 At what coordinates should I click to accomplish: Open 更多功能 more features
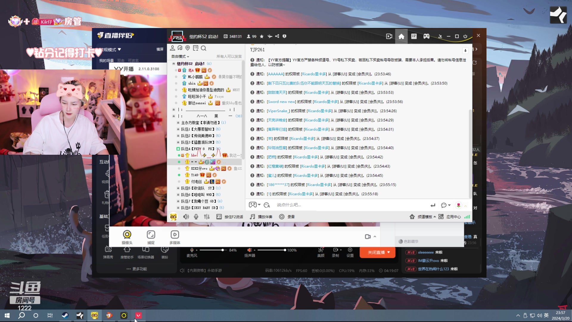(137, 269)
